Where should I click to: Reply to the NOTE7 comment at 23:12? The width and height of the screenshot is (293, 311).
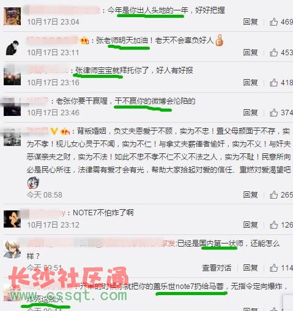pos(250,225)
